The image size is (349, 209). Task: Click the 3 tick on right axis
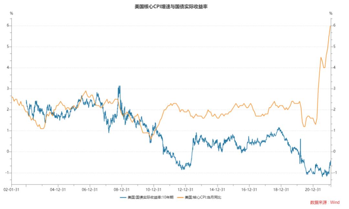pyautogui.click(x=335, y=89)
